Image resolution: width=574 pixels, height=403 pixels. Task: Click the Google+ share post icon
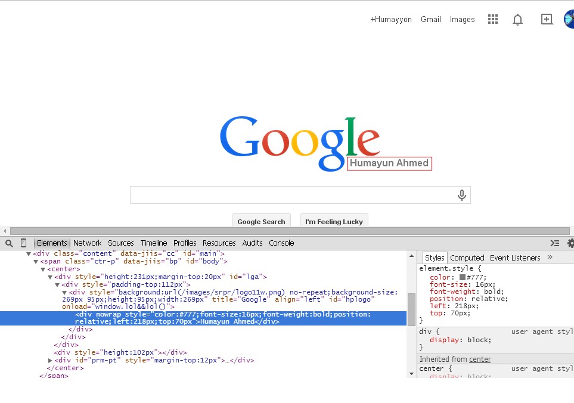[547, 19]
